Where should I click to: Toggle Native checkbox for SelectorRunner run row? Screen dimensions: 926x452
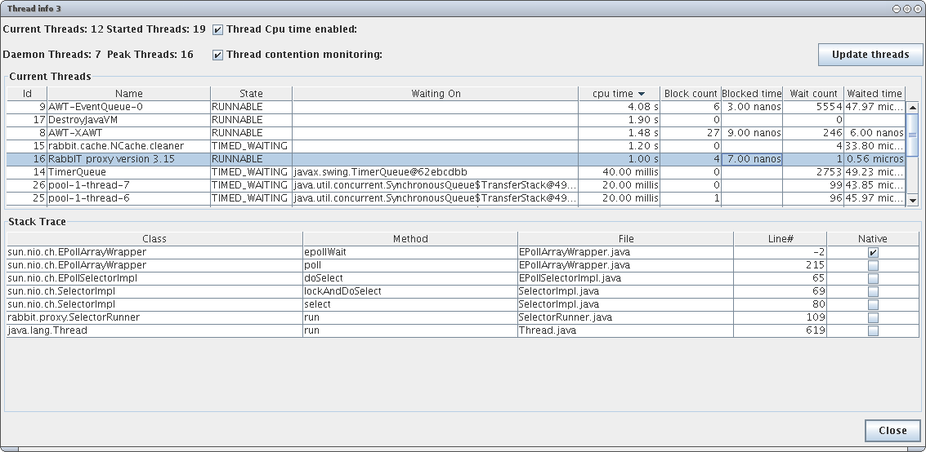coord(873,317)
